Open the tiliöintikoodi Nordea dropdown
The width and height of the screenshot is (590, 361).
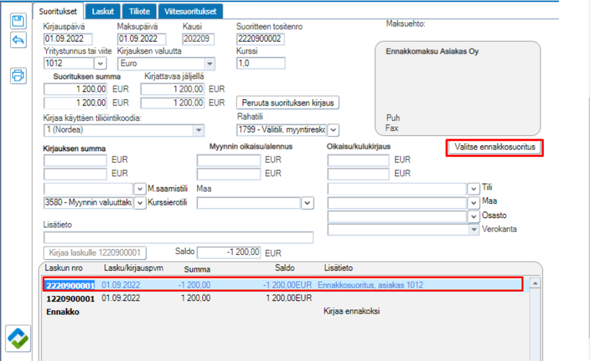(199, 130)
